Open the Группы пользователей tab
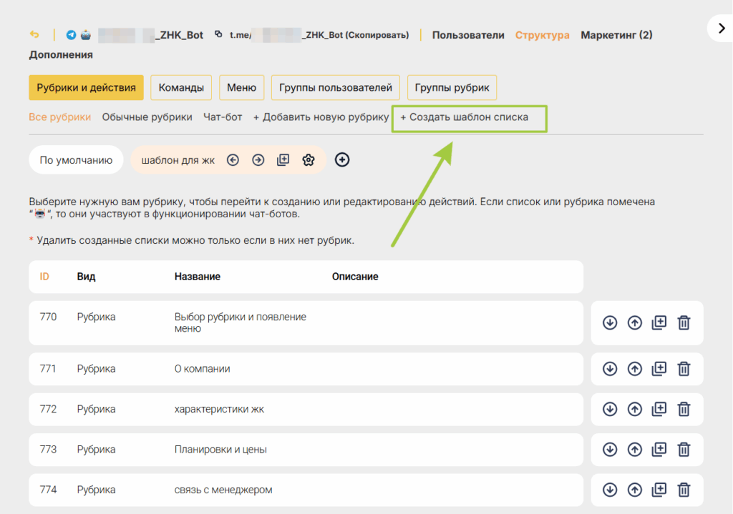The image size is (733, 514). click(335, 87)
